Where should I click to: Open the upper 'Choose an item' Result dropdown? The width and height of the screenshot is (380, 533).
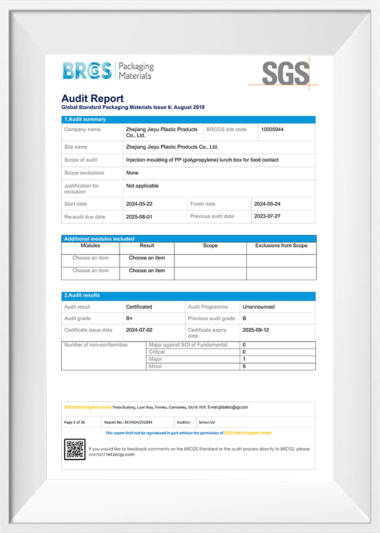[147, 258]
